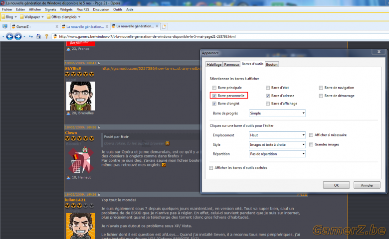Click iulian1421's avatar image
Image resolution: width=389 pixels, height=239 pixels.
[81, 226]
